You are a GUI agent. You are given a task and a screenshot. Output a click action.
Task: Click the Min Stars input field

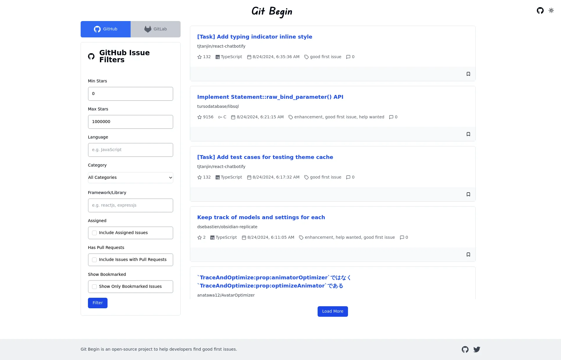coord(130,93)
